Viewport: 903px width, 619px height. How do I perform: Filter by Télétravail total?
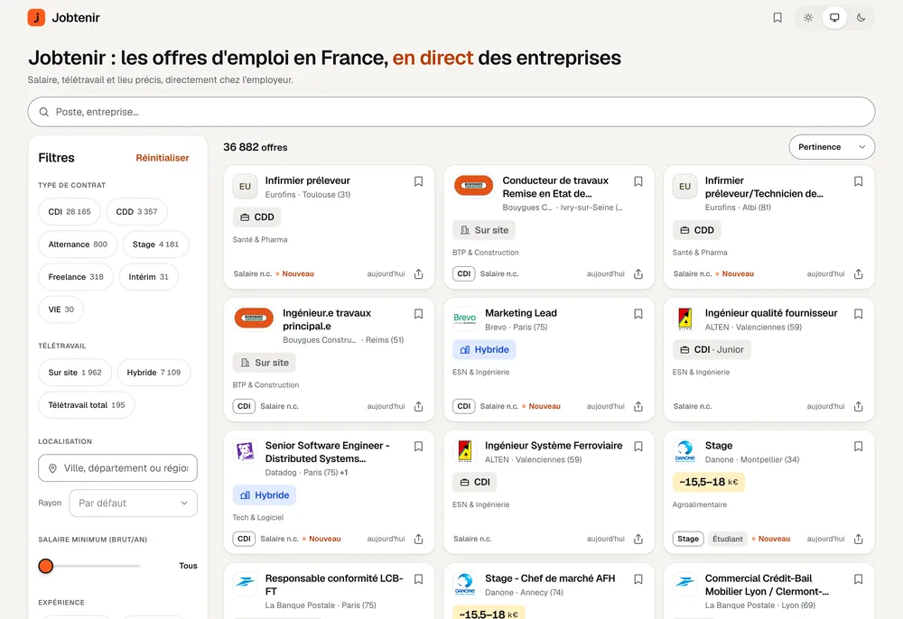point(87,405)
